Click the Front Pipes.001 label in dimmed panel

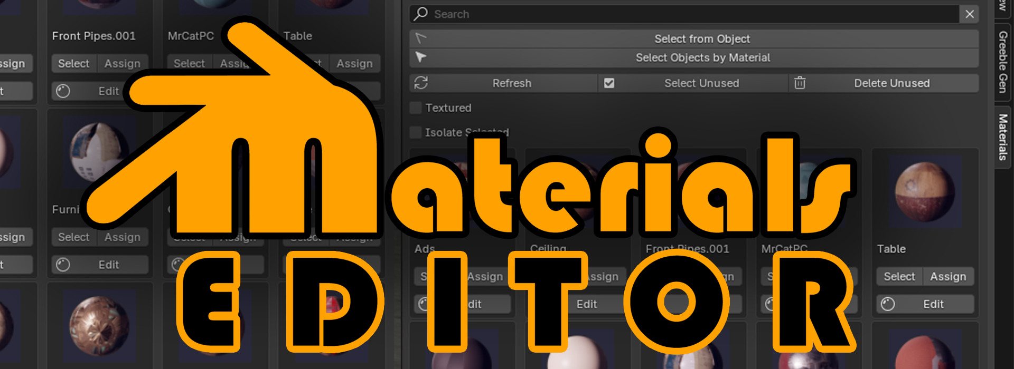94,36
